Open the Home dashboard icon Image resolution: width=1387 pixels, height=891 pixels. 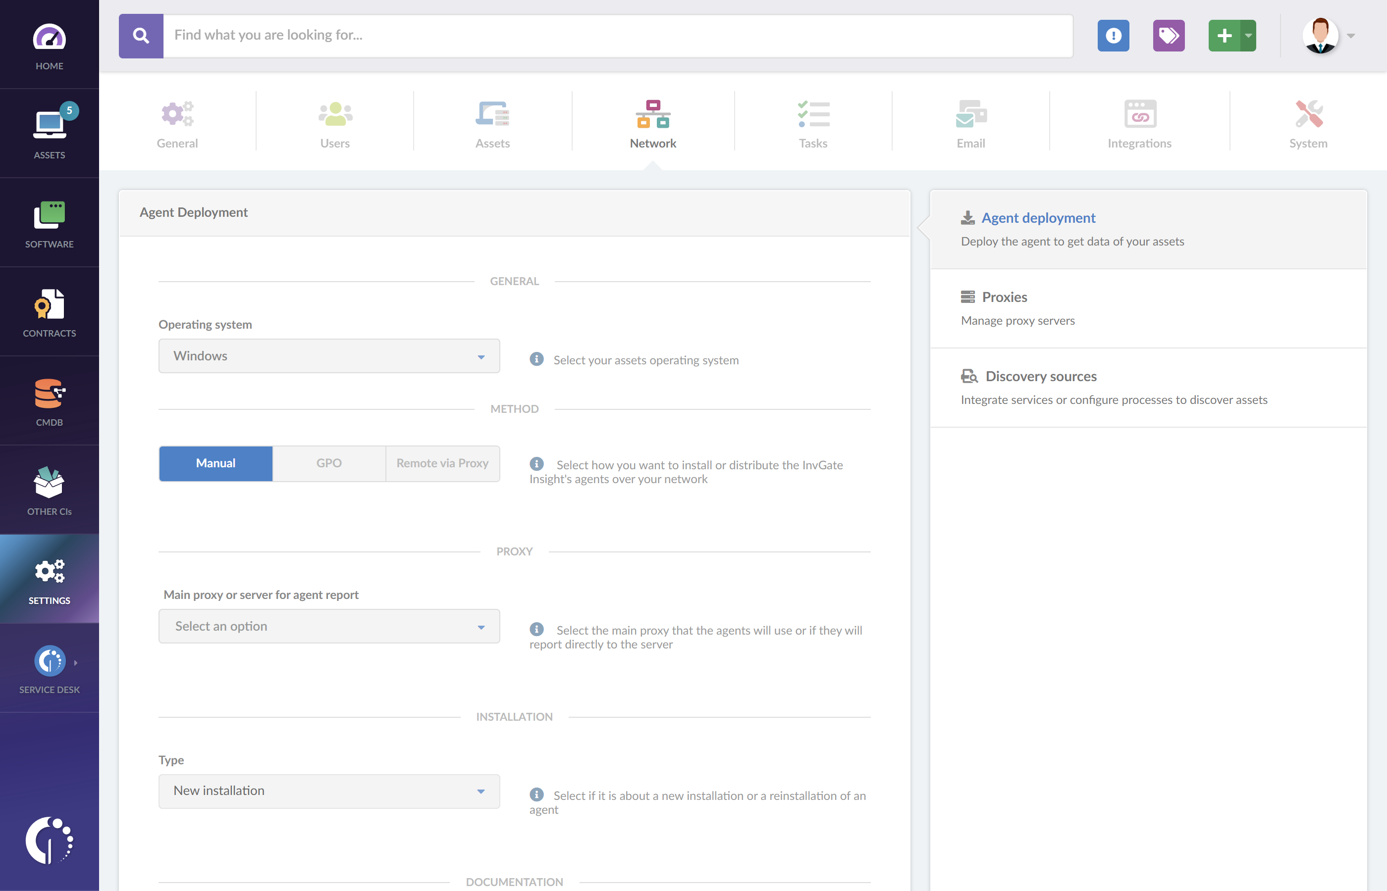(49, 41)
